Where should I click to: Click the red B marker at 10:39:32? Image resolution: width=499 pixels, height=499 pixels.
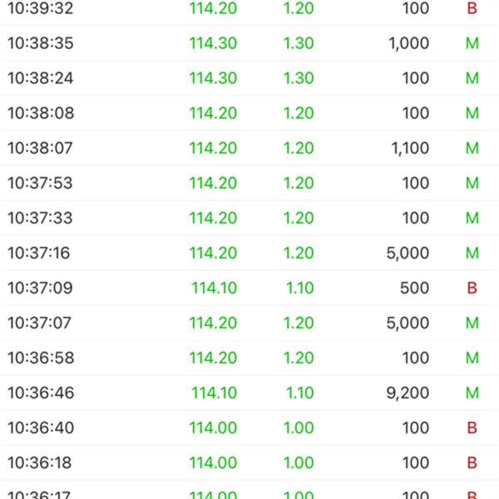click(472, 8)
